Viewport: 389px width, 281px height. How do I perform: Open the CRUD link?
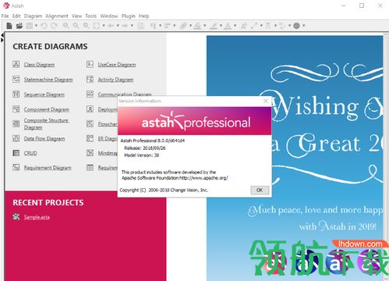[30, 153]
